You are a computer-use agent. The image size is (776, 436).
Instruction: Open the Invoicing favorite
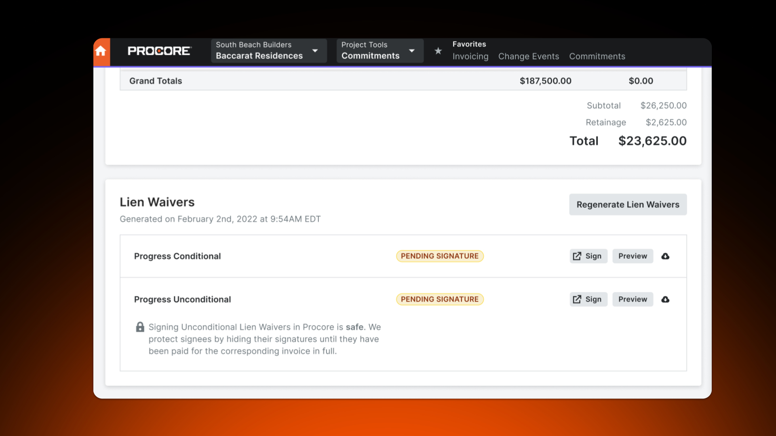[x=470, y=57]
